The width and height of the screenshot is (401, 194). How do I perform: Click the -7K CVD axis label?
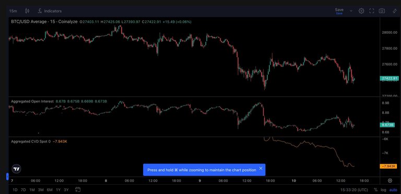tap(385, 153)
